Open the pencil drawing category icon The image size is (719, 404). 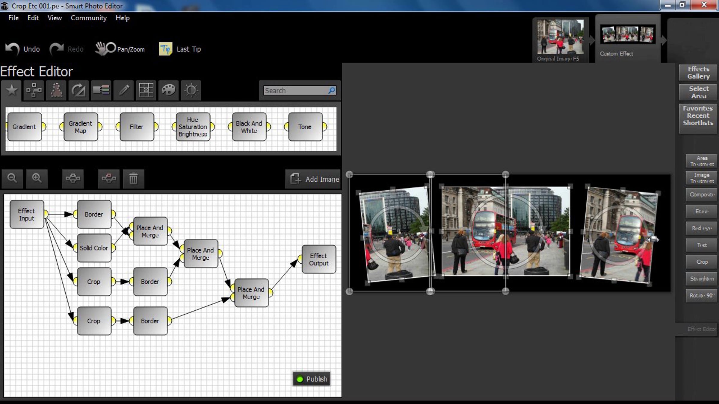click(x=124, y=90)
